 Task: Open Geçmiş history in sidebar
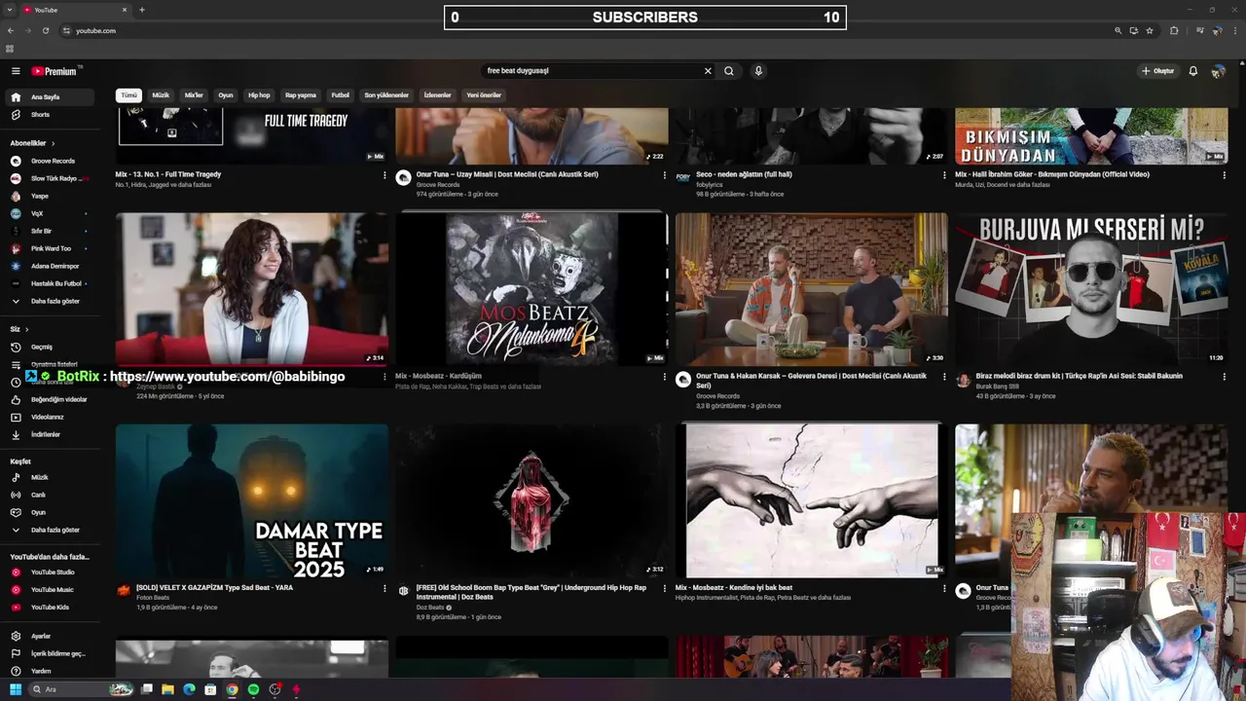pyautogui.click(x=51, y=347)
